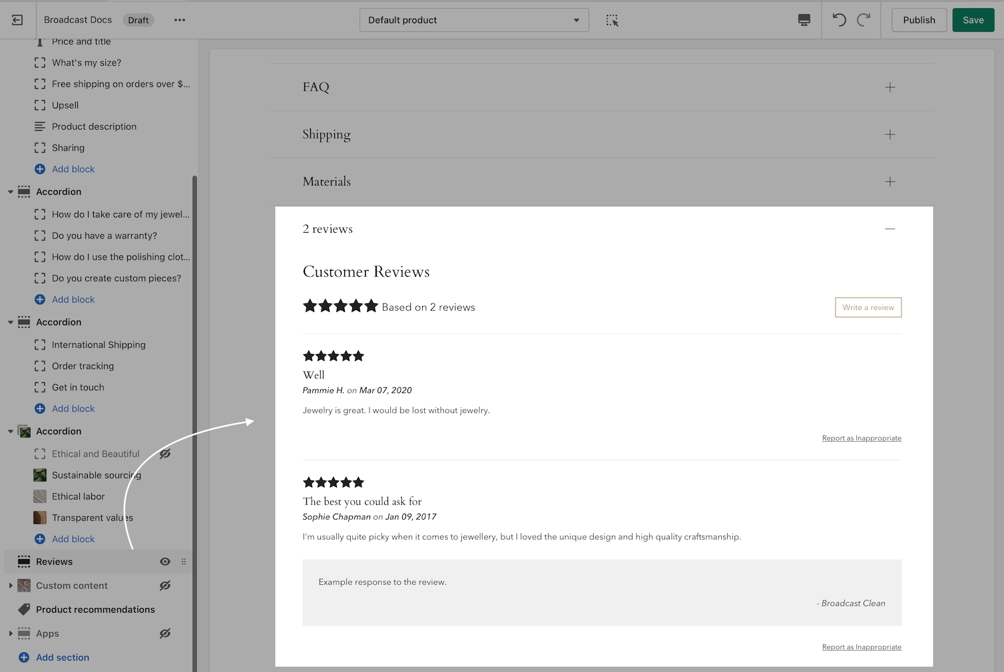Undo the last change
The height and width of the screenshot is (672, 1004).
839,20
